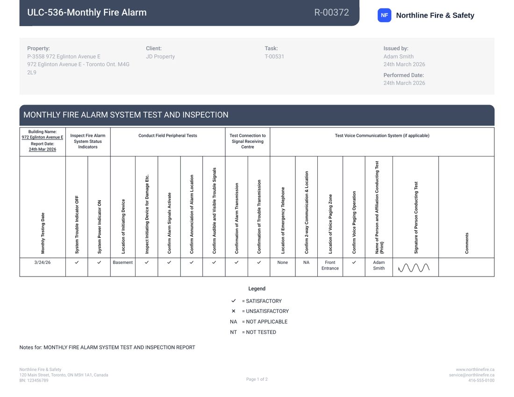
Task: Click the BN: 123456789 footer text
Action: point(34,381)
